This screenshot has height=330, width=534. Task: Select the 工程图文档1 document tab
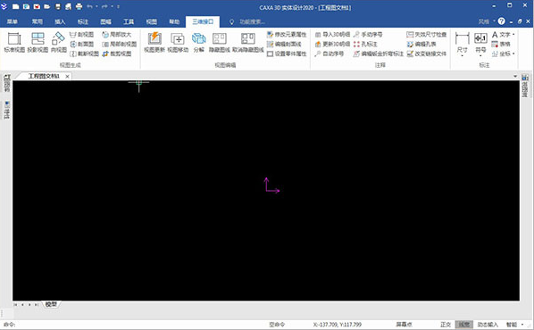[x=44, y=76]
